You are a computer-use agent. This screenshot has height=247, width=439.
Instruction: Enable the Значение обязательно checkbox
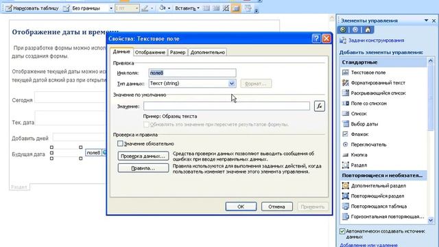click(x=120, y=143)
